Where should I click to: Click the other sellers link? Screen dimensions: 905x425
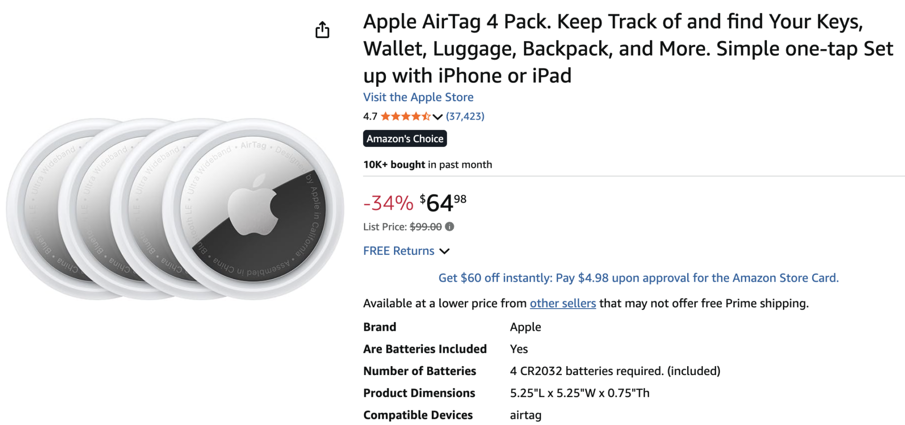tap(562, 303)
